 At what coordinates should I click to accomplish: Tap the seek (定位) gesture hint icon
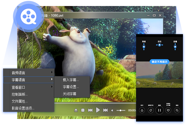pos(160,45)
